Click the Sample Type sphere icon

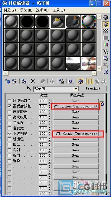tap(106, 18)
